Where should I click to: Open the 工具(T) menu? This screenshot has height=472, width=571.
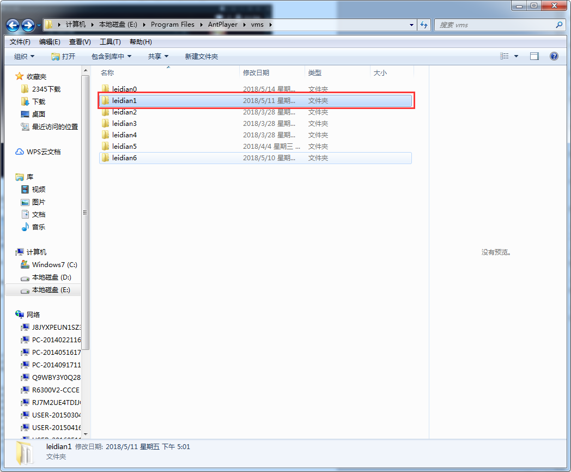point(110,42)
